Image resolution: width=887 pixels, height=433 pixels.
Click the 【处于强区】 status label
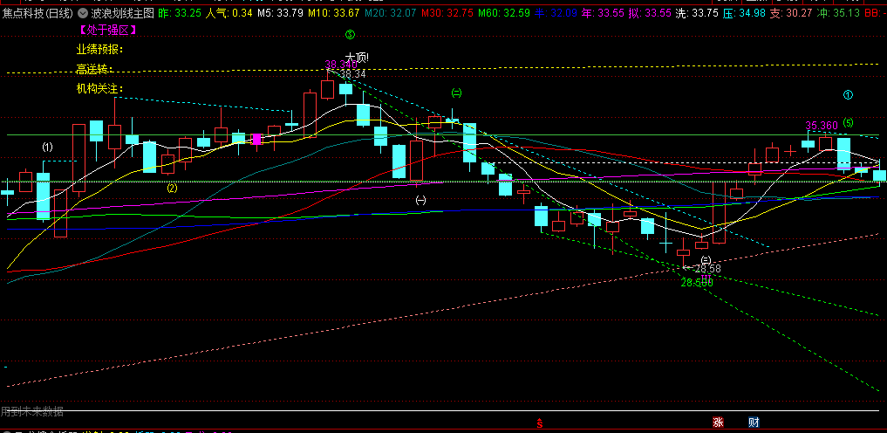point(107,30)
